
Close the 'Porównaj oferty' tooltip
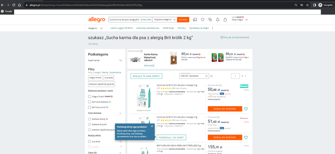(152, 126)
